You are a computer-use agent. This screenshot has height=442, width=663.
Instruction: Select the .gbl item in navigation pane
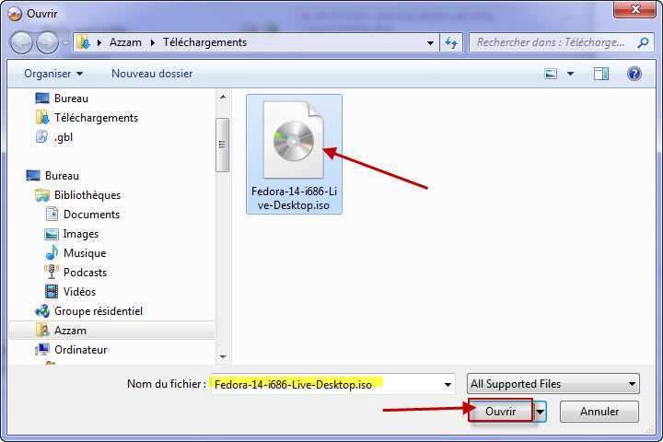tap(64, 137)
